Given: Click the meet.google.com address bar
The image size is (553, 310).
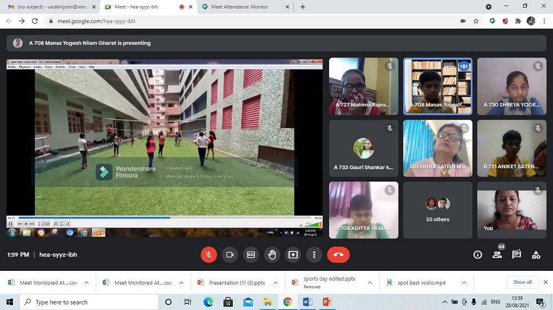Looking at the screenshot, I should [221, 21].
